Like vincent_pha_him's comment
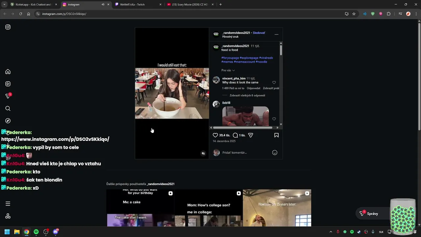421x237 pixels. [x=274, y=83]
